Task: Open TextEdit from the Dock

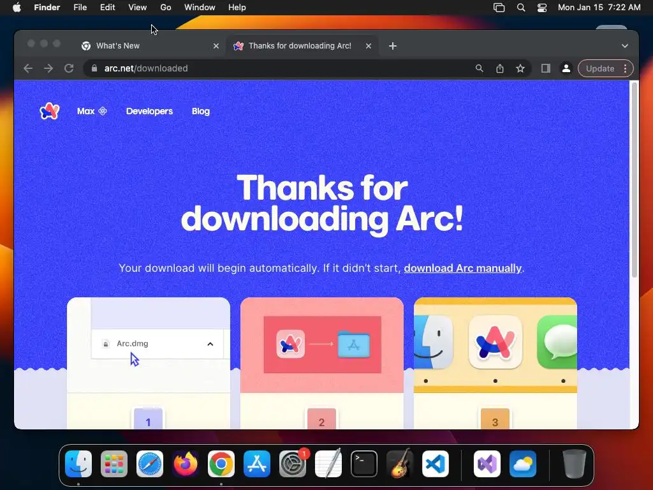Action: [328, 464]
